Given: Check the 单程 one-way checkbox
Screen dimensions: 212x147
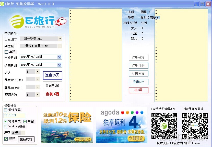Looking at the screenshot, I should point(6,52).
